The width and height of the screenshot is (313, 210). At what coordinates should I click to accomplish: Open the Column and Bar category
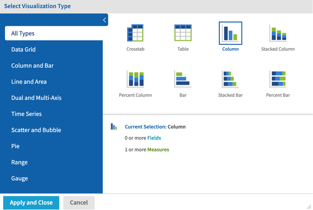coord(32,65)
